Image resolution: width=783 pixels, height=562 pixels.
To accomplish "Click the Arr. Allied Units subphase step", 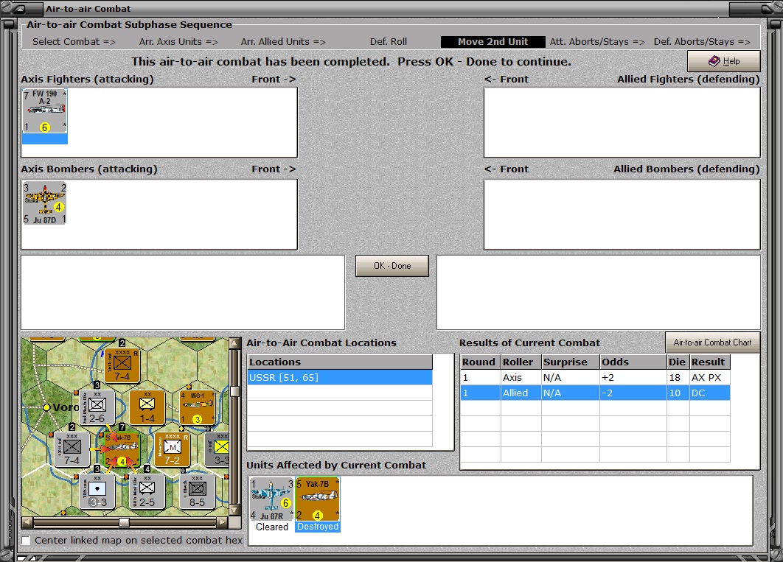I will click(283, 42).
